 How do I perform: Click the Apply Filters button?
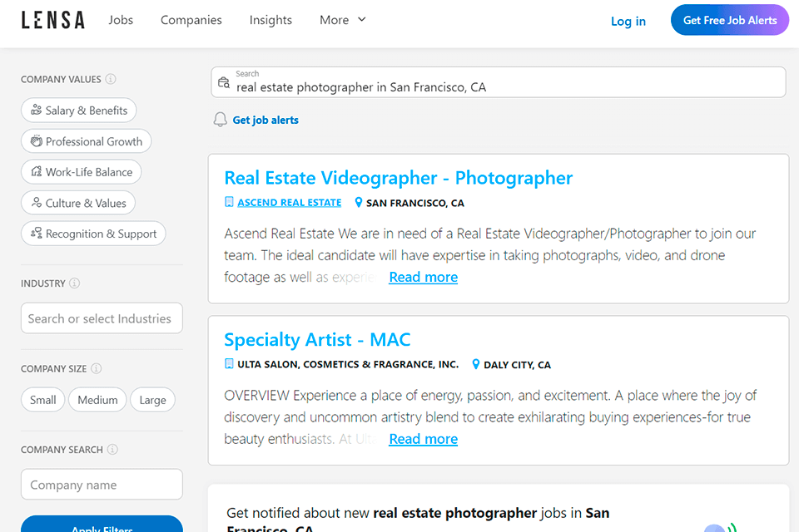point(102,525)
